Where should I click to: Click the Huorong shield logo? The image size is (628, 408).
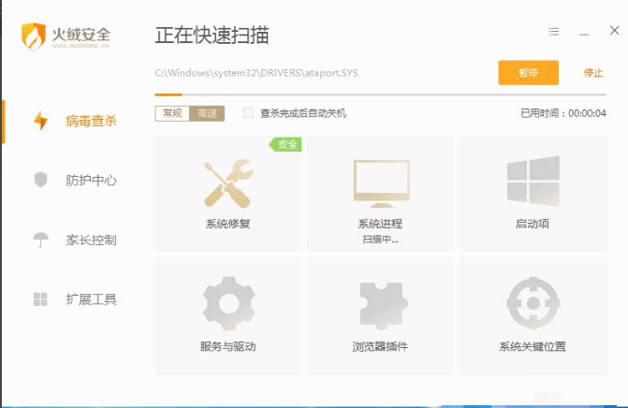point(34,36)
